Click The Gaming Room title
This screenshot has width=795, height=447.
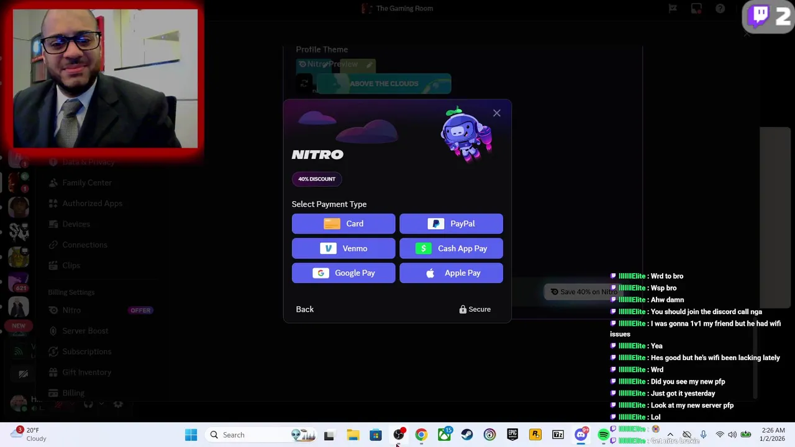[x=404, y=8]
